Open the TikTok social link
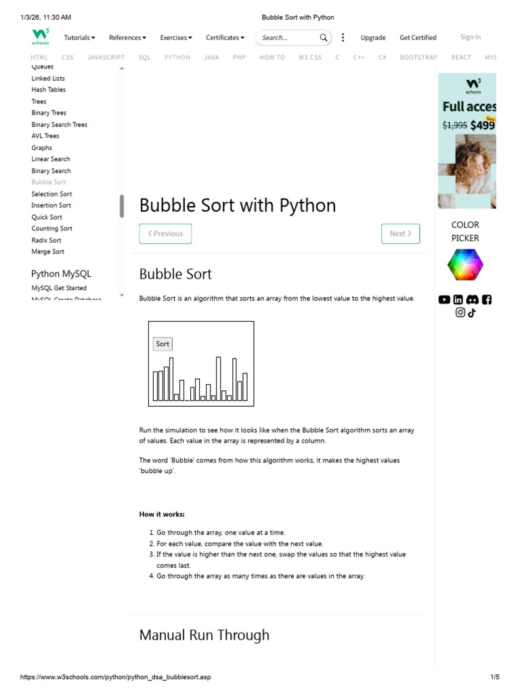The width and height of the screenshot is (520, 694). pyautogui.click(x=472, y=312)
